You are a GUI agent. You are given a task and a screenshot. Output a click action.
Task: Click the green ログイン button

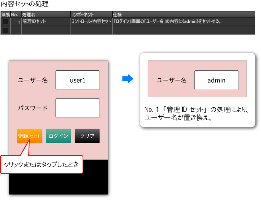[x=59, y=136]
